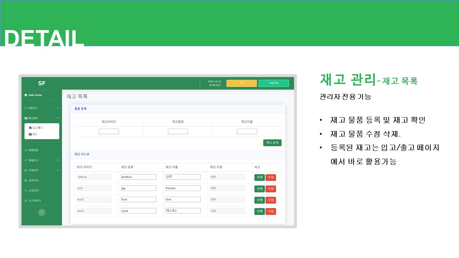Image resolution: width=459 pixels, height=258 pixels.
Task: Collapse the 재고관리 chevron
Action: coord(58,118)
